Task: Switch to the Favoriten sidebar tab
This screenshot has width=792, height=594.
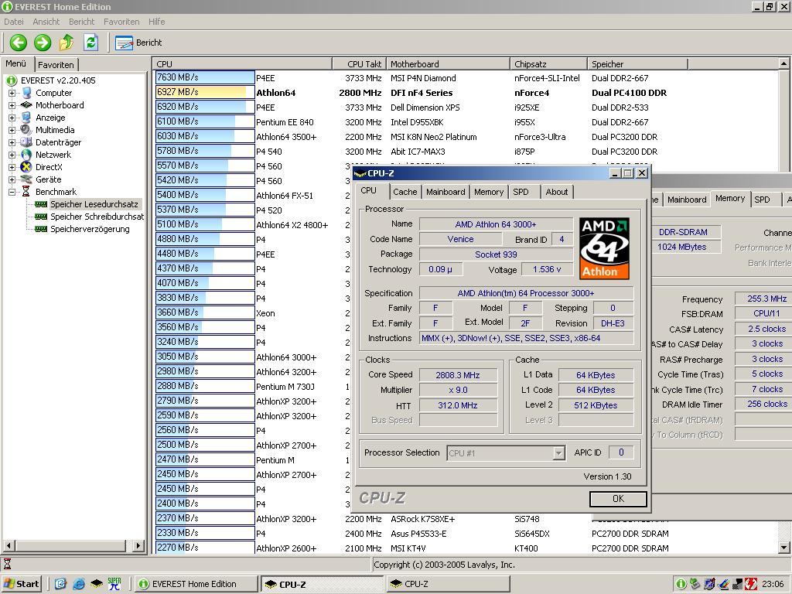Action: (x=56, y=65)
